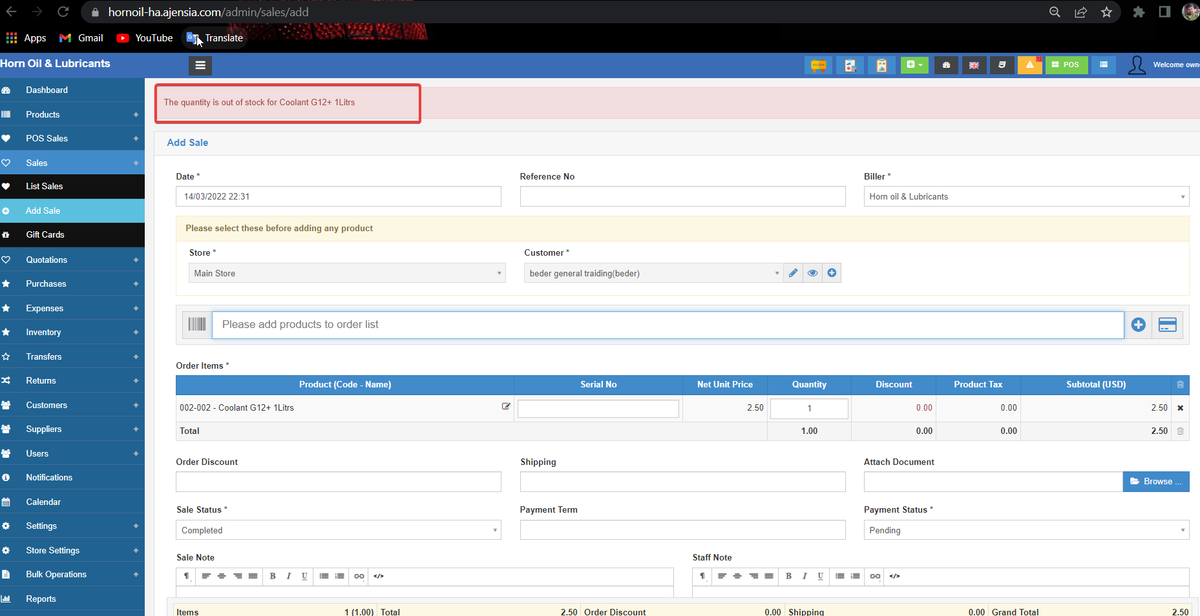
Task: Click the Date input field
Action: [x=339, y=196]
